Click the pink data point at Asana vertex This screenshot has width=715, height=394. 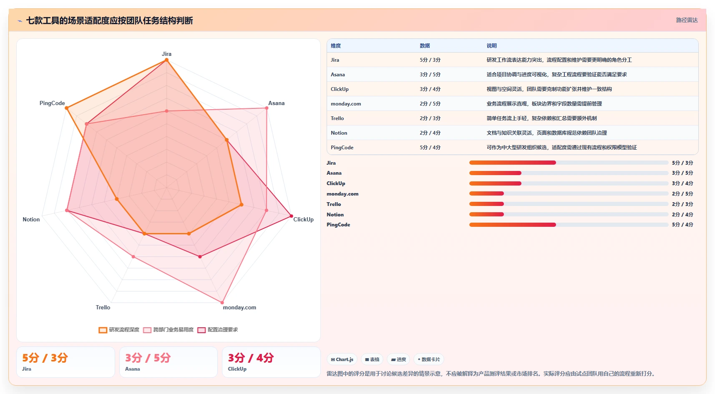(x=267, y=108)
